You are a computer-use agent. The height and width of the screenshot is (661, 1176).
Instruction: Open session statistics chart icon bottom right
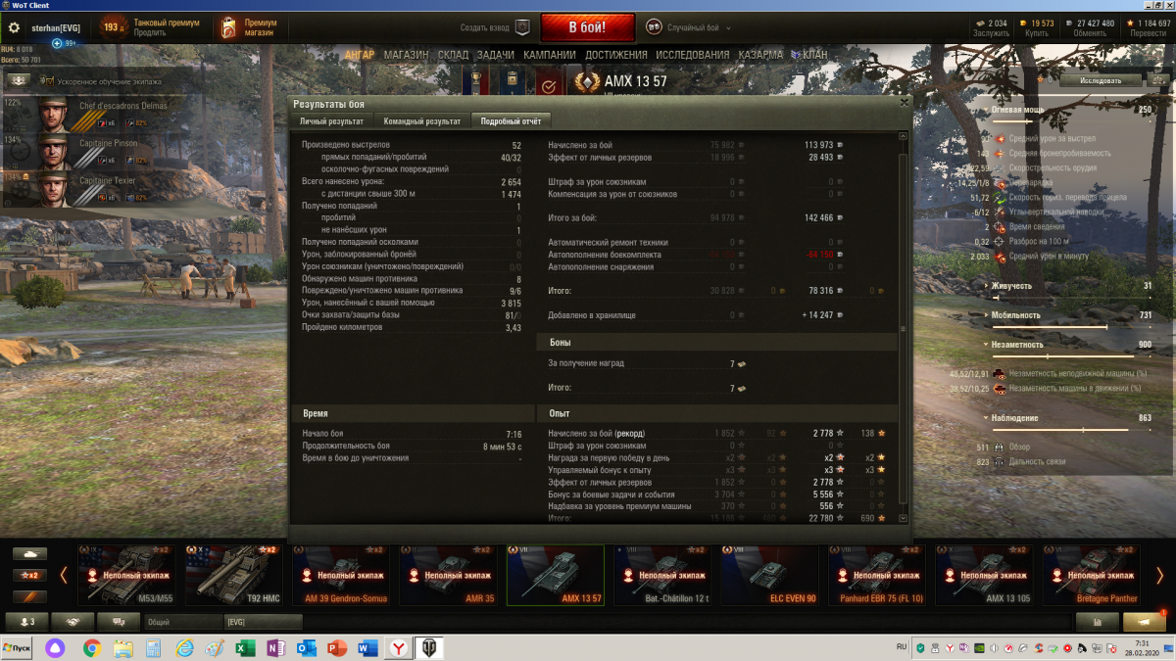pos(1097,621)
